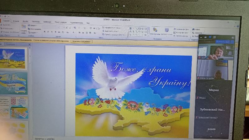This screenshot has width=249, height=140.
Task: Open the Анимация ribbon tab
Action: [47, 22]
